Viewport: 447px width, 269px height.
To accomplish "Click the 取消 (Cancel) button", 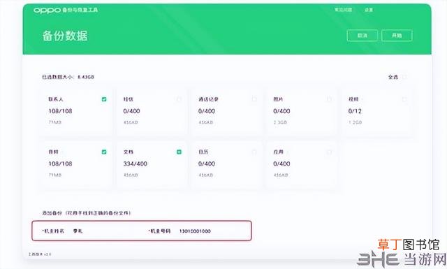I will click(x=362, y=36).
